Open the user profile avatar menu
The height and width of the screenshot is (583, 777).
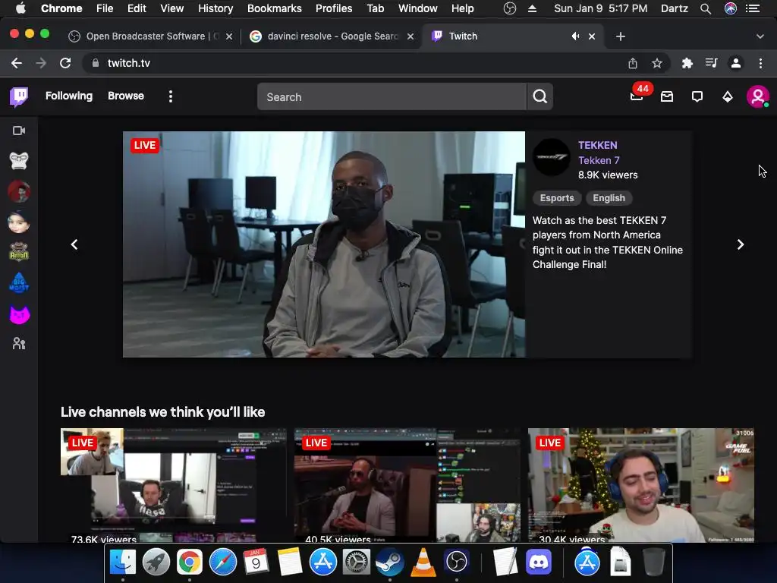coord(758,96)
